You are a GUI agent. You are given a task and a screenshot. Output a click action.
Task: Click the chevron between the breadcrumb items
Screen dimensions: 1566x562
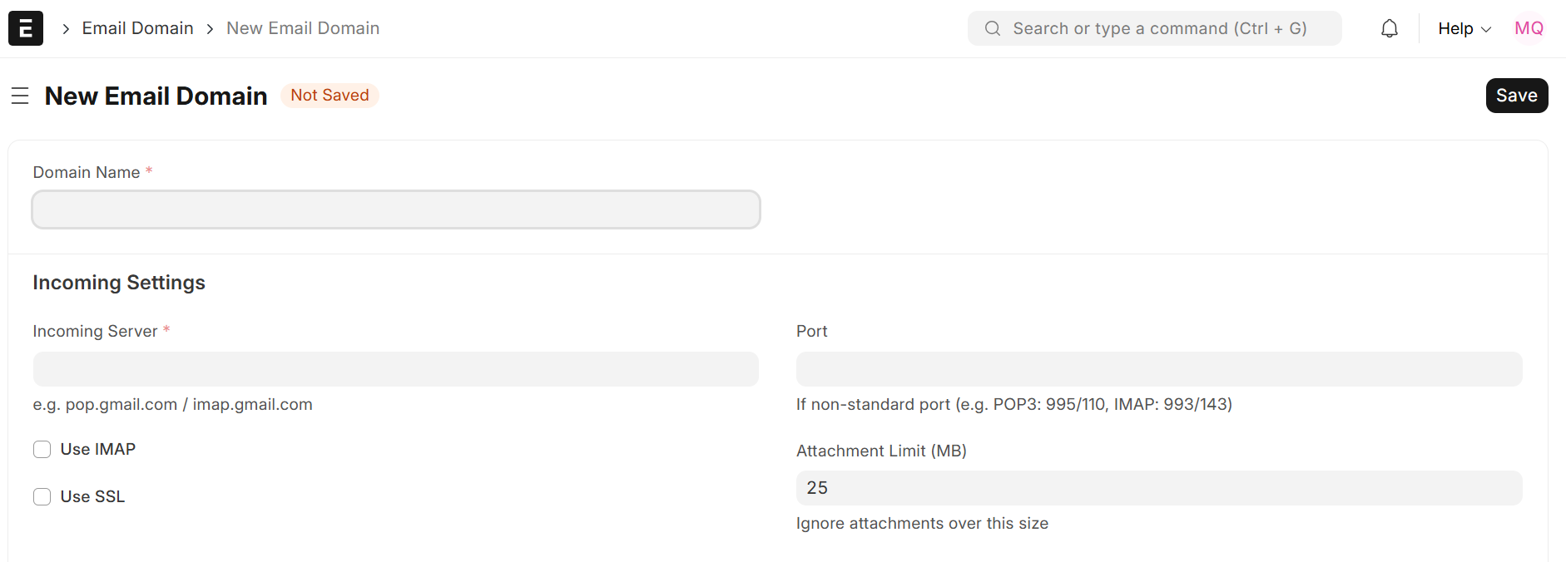coord(209,27)
